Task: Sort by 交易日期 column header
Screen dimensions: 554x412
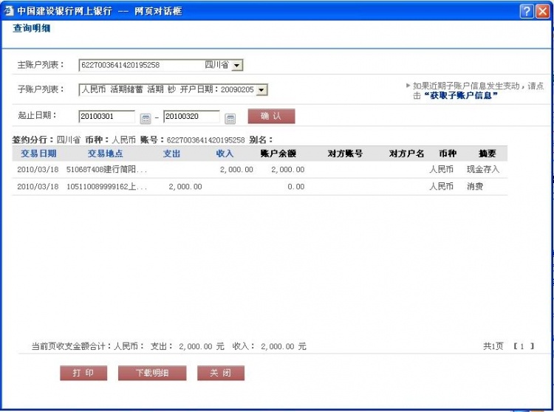Action: [x=38, y=154]
